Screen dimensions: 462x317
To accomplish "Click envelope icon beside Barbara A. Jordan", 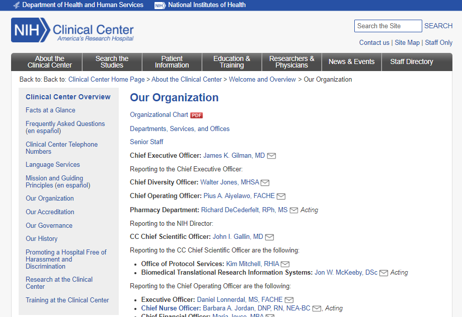I will [317, 308].
